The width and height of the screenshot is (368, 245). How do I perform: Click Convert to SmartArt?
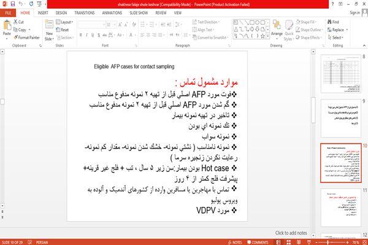pyautogui.click(x=210, y=37)
